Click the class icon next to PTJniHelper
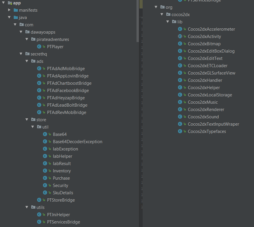 tap(39, 215)
